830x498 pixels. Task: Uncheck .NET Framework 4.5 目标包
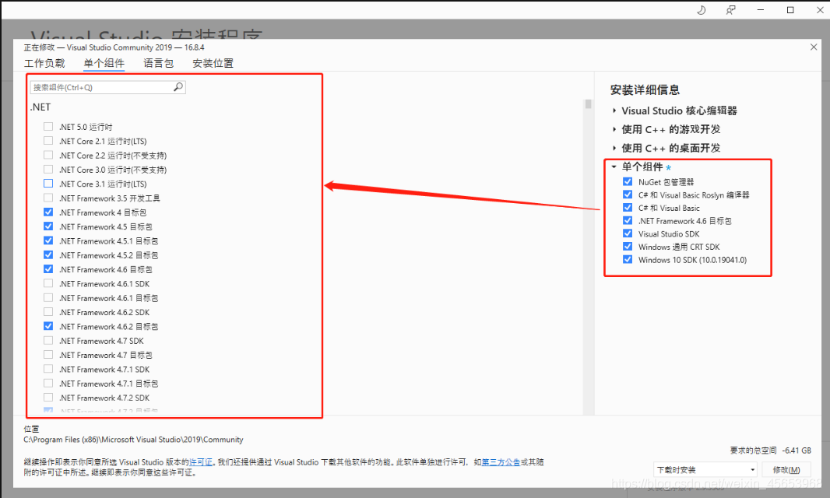[x=48, y=226]
